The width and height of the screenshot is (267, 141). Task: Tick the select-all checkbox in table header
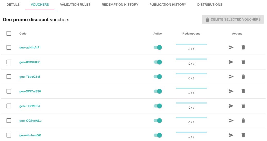9,33
